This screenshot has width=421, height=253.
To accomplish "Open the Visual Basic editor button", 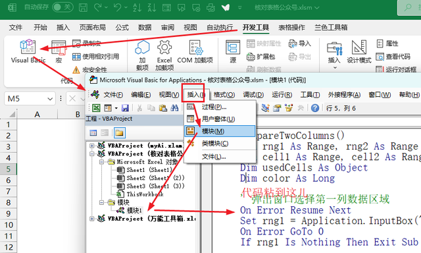I will pyautogui.click(x=28, y=51).
